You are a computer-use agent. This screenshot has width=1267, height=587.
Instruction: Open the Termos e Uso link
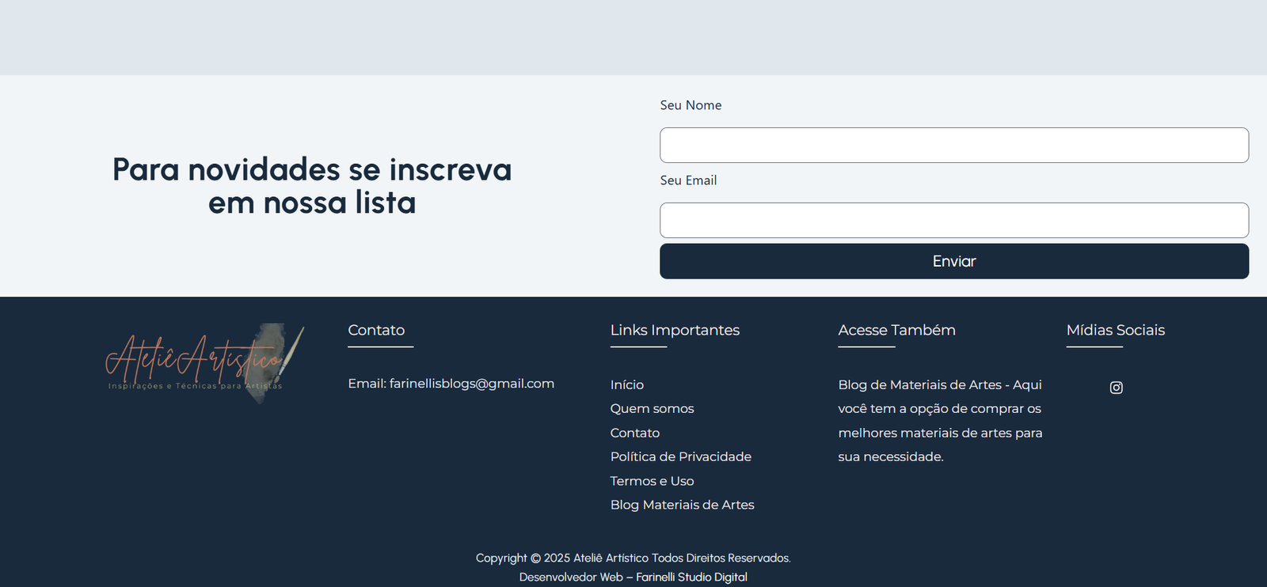(x=652, y=482)
